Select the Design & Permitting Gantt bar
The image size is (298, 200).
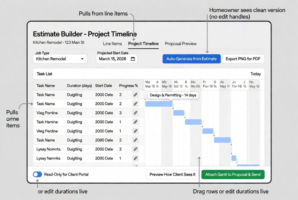pos(158,104)
